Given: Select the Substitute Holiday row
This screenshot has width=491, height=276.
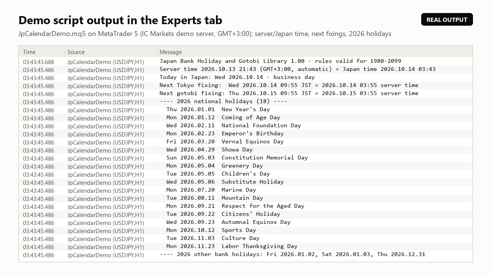Looking at the screenshot, I should [245, 182].
